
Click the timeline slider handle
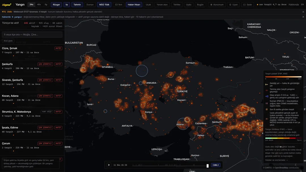(207, 165)
